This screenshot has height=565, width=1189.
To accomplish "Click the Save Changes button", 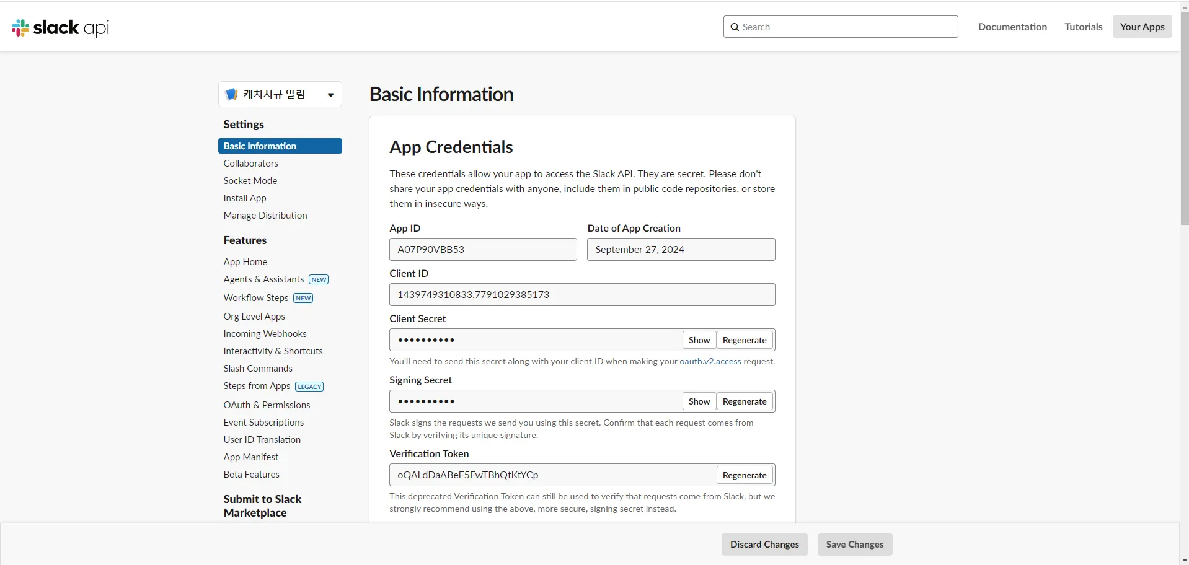I will point(854,545).
